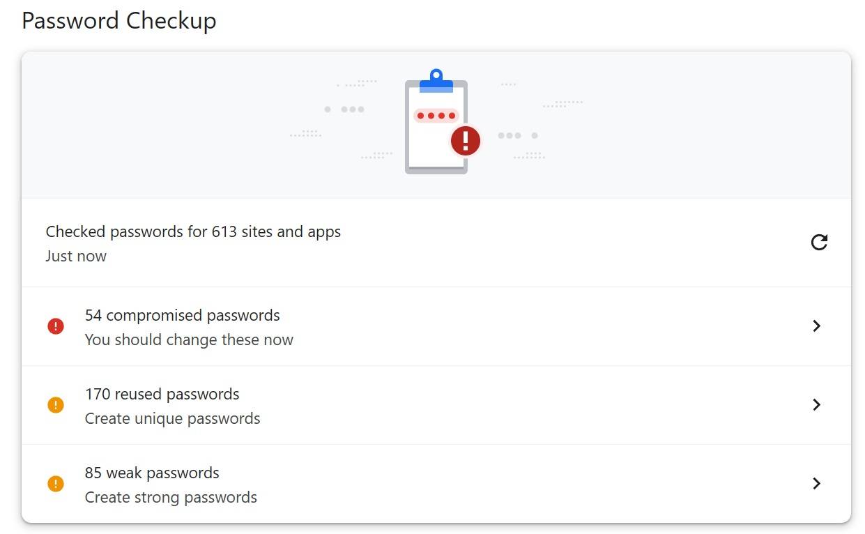Expand the compromised passwords row chevron
Viewport: 865px width, 534px height.
pyautogui.click(x=817, y=326)
